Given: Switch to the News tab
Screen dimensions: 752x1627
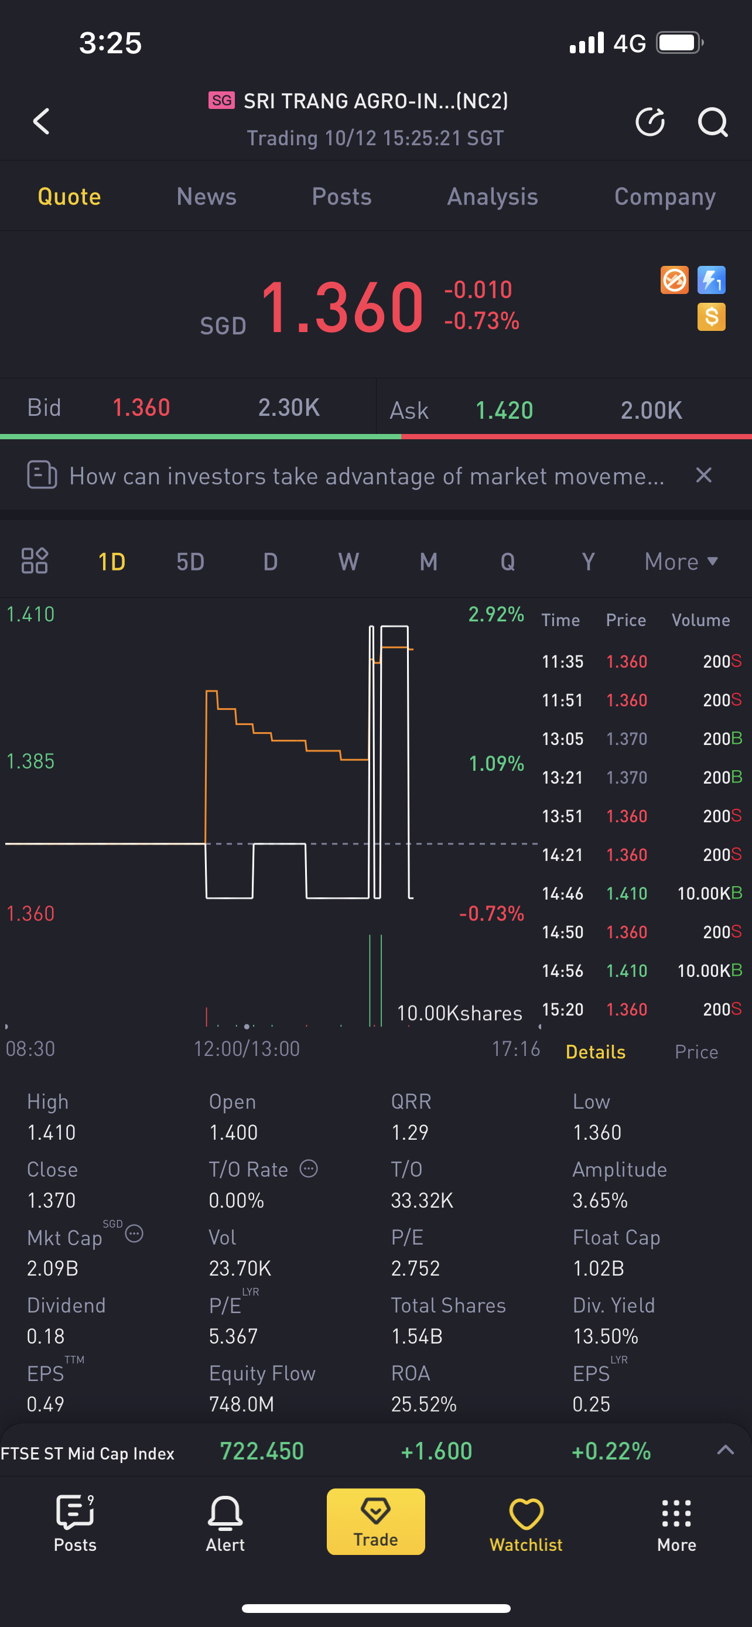Looking at the screenshot, I should (207, 196).
